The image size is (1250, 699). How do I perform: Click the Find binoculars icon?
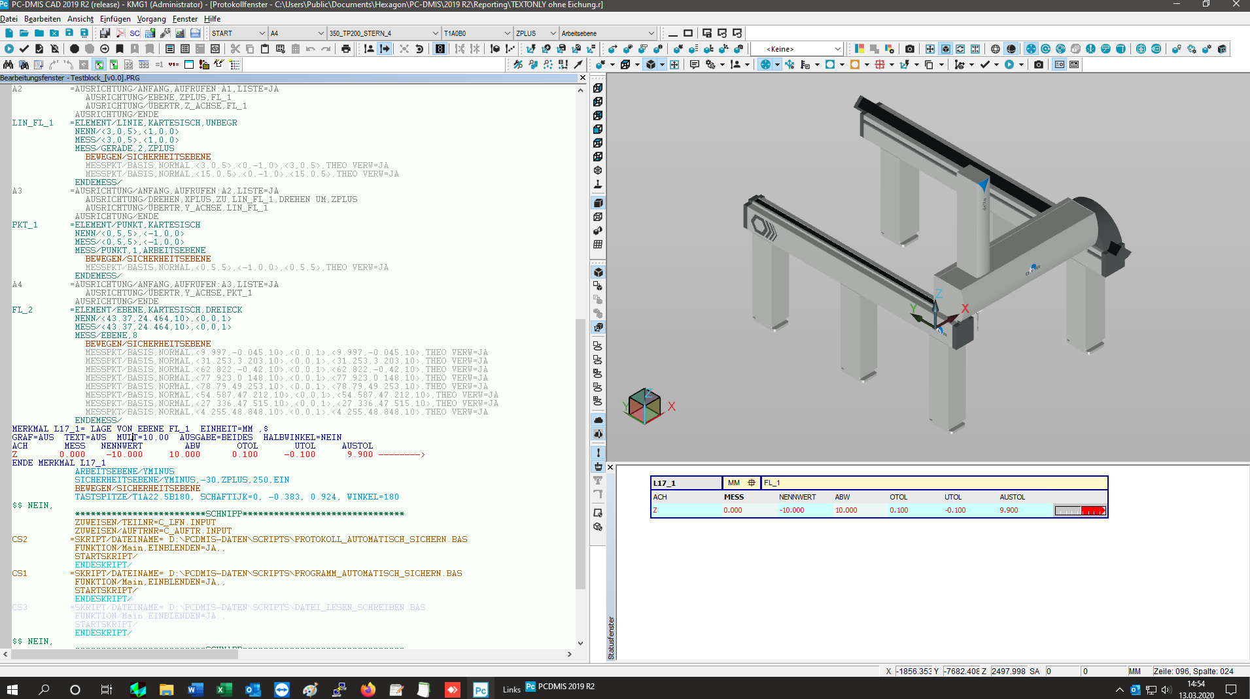9,64
